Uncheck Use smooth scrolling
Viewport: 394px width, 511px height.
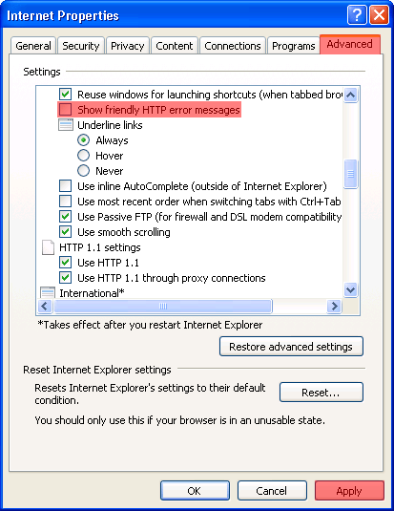(66, 232)
